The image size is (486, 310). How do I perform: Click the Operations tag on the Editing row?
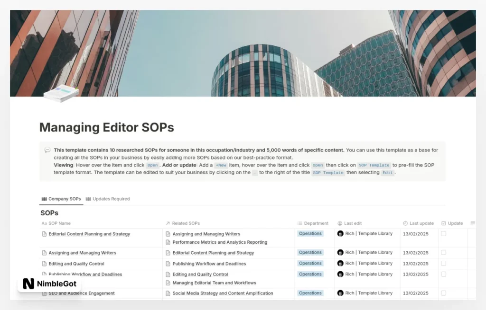(310, 263)
